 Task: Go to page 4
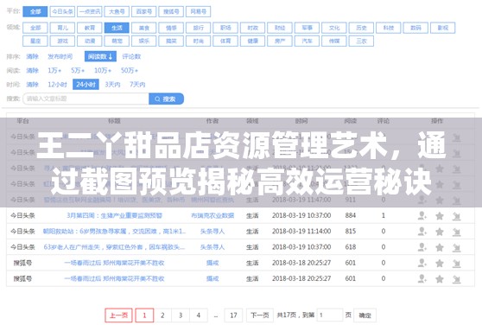199,315
